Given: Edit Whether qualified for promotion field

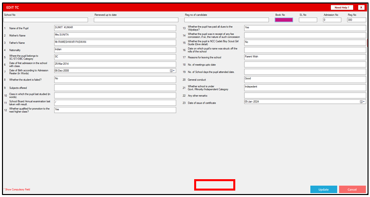Looking at the screenshot, I should click(x=115, y=110).
